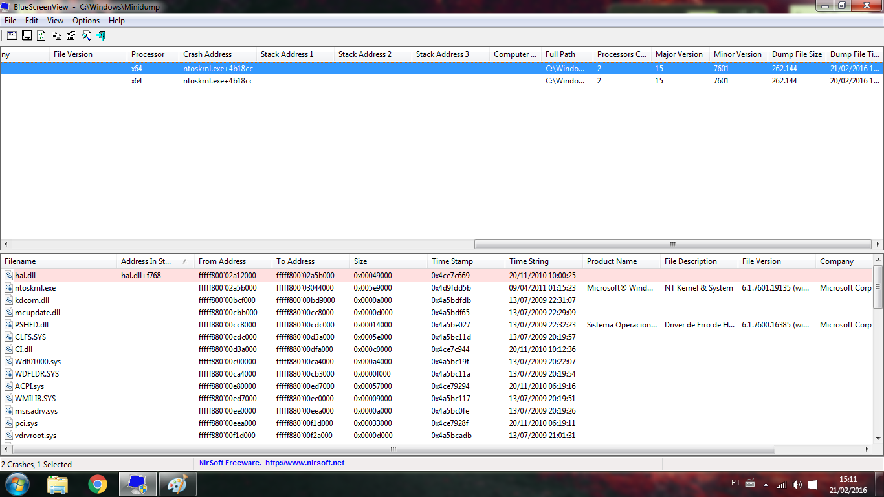Open File Explorer from the taskbar
884x497 pixels.
click(58, 484)
